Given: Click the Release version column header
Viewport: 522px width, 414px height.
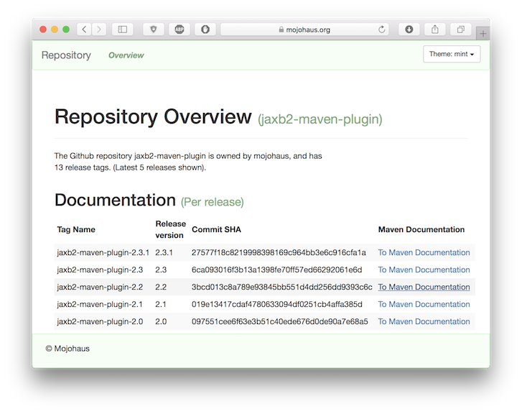Looking at the screenshot, I should tap(170, 229).
